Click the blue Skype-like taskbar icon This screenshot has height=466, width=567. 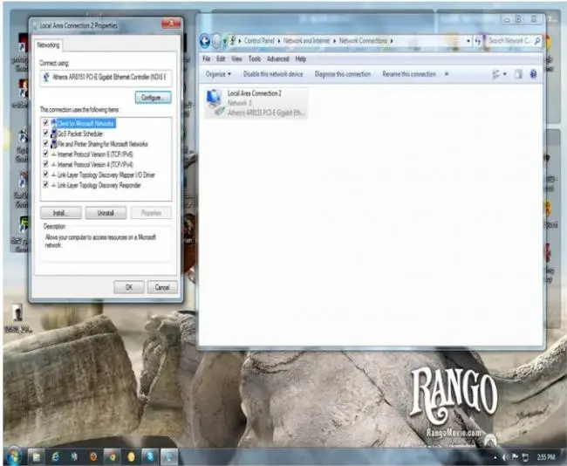[149, 457]
